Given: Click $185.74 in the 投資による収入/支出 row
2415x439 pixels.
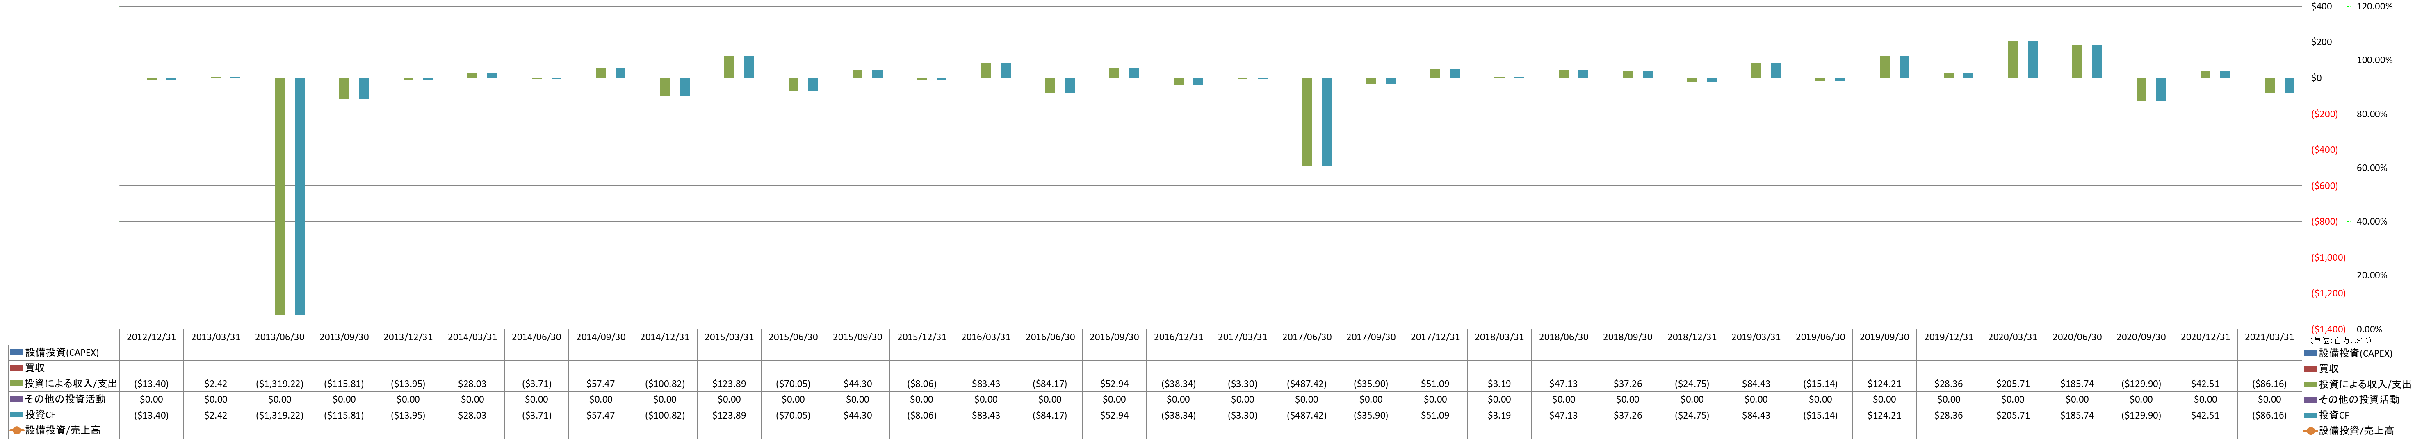Looking at the screenshot, I should coord(2077,384).
